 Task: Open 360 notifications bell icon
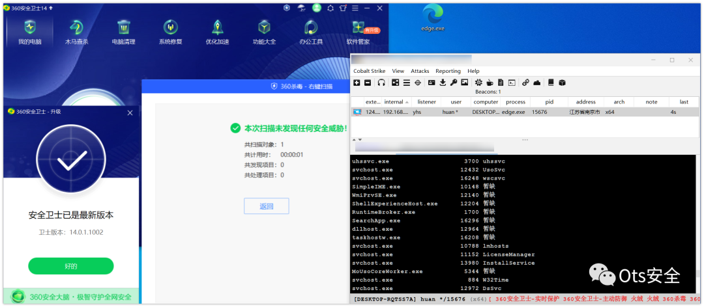click(331, 8)
